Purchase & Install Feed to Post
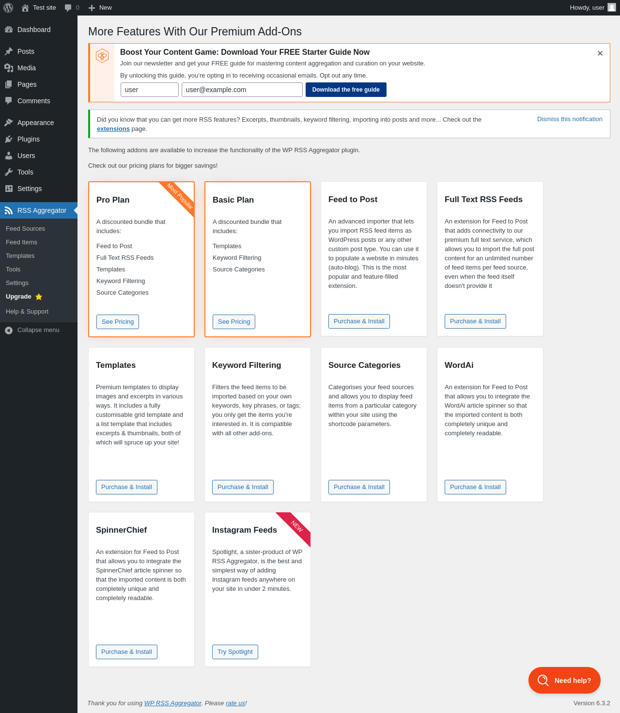Image resolution: width=620 pixels, height=713 pixels. coord(359,321)
